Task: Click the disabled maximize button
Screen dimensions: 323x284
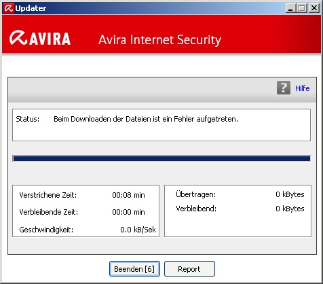Action: pyautogui.click(x=301, y=8)
